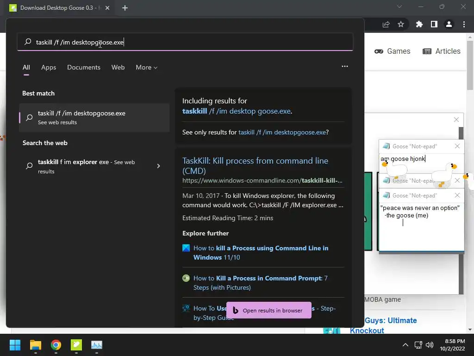
Task: Open Chrome's three-dot menu
Action: point(464,24)
